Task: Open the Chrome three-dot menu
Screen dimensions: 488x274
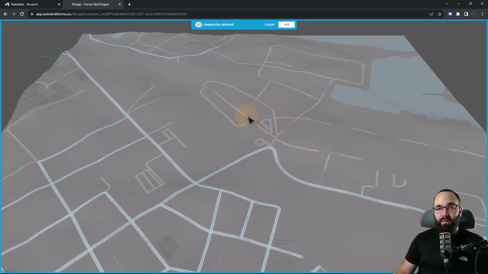Action: (x=482, y=14)
